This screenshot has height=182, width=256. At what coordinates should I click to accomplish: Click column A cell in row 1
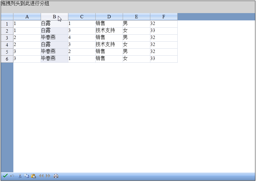27,24
